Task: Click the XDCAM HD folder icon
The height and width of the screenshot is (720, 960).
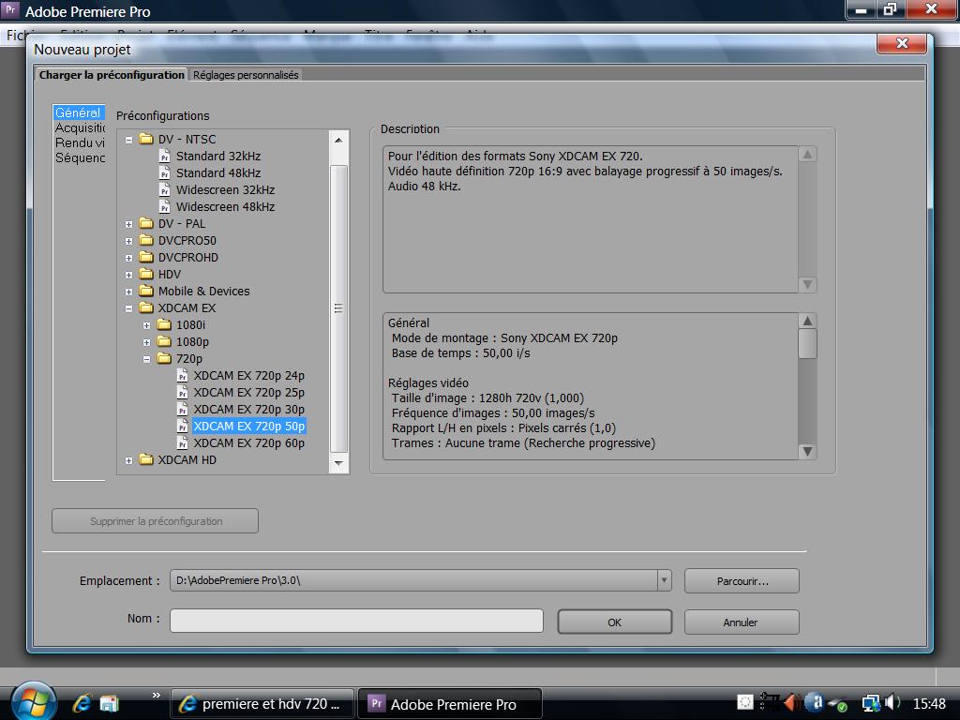Action: tap(145, 459)
